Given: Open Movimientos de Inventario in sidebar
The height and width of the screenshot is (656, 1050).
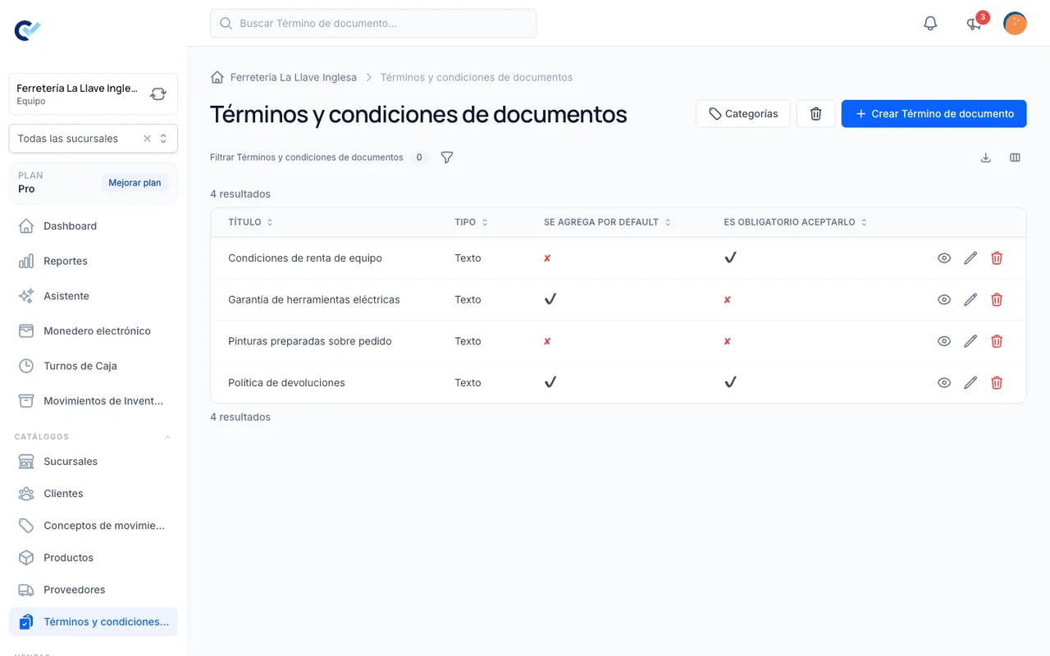Looking at the screenshot, I should [x=94, y=401].
